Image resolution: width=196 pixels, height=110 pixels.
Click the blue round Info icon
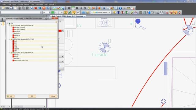pyautogui.click(x=120, y=8)
